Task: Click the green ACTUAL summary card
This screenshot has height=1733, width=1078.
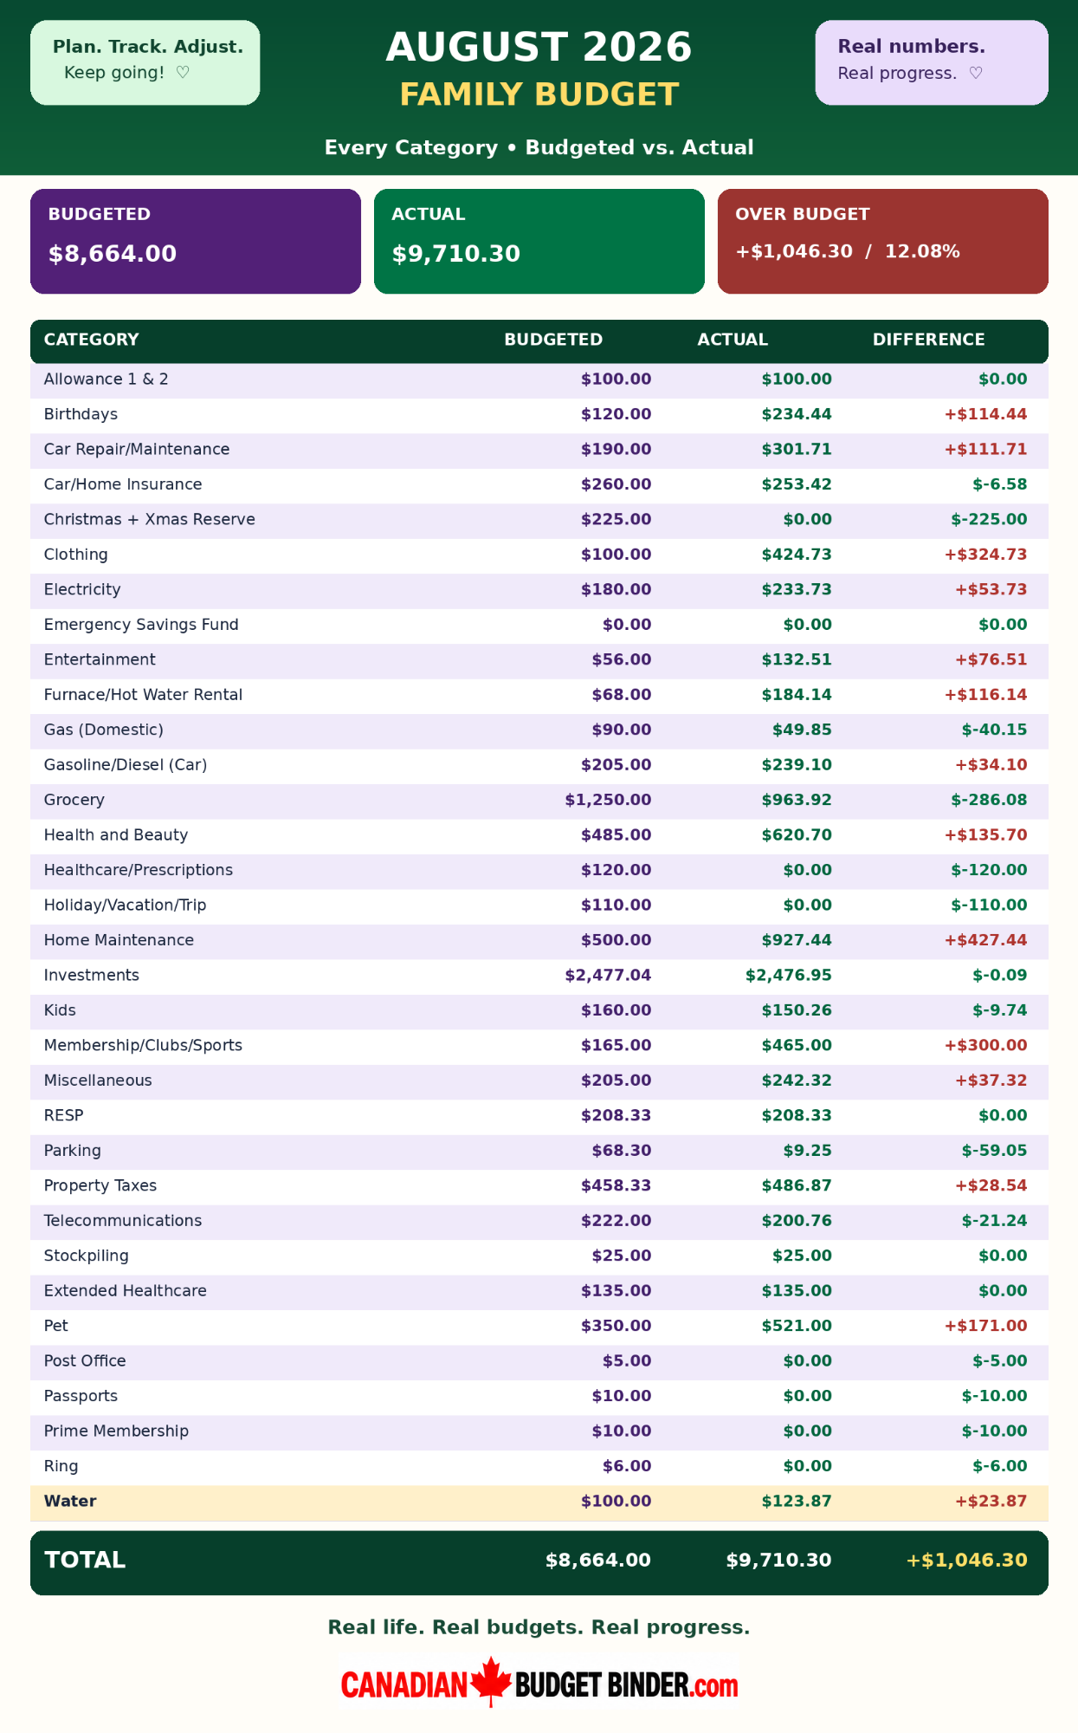Action: point(539,242)
